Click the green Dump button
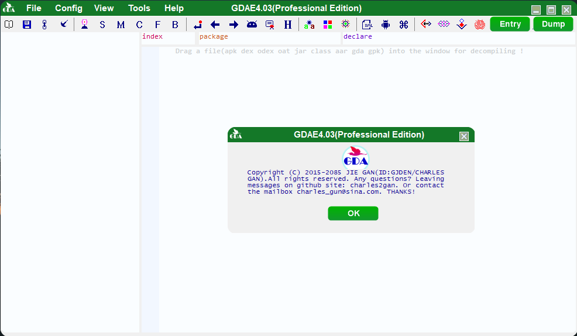Viewport: 577px width, 336px height. click(x=553, y=24)
